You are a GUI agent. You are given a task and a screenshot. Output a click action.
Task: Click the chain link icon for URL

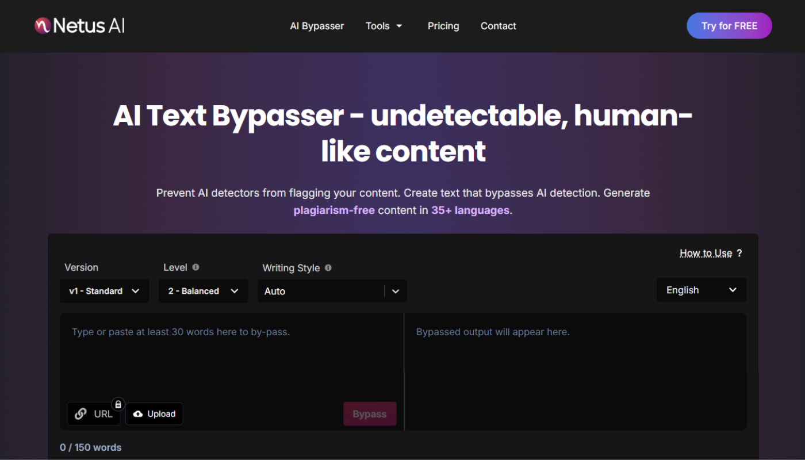(81, 414)
